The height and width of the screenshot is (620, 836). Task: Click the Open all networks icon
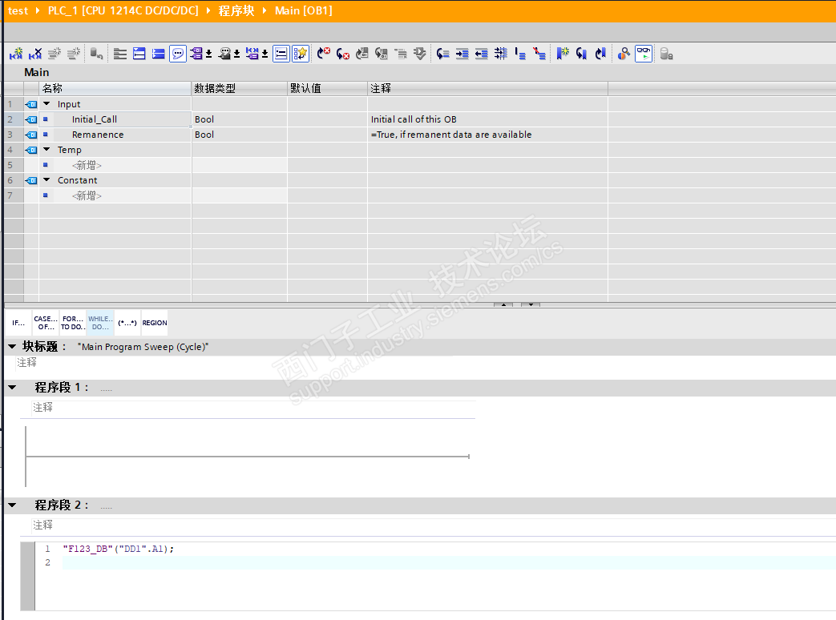coord(139,54)
